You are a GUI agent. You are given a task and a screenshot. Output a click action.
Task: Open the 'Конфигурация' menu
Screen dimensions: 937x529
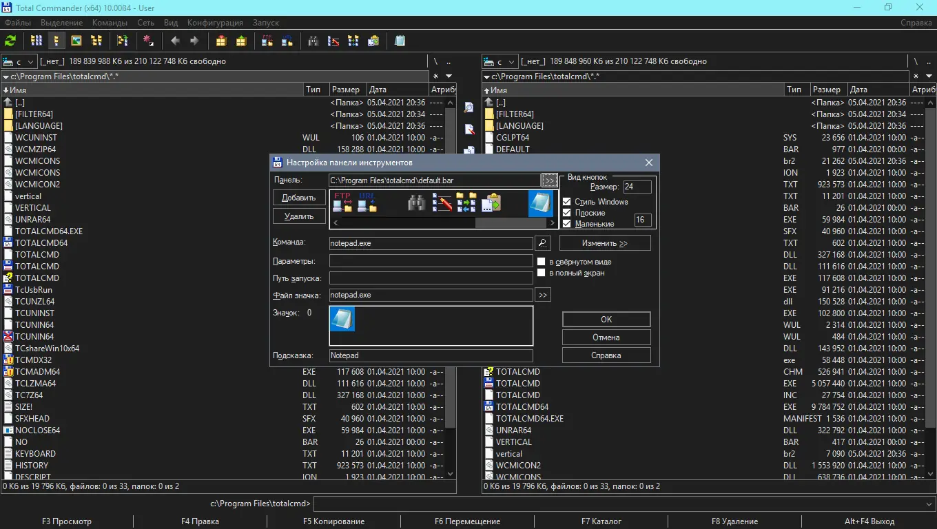(x=215, y=23)
